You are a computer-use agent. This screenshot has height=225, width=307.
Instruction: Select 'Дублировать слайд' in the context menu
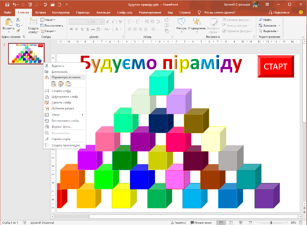[x=64, y=96]
